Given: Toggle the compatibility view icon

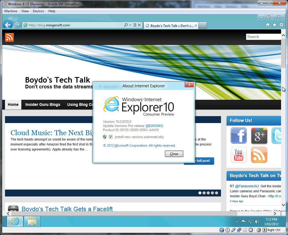Looking at the screenshot, I should tap(135, 25).
